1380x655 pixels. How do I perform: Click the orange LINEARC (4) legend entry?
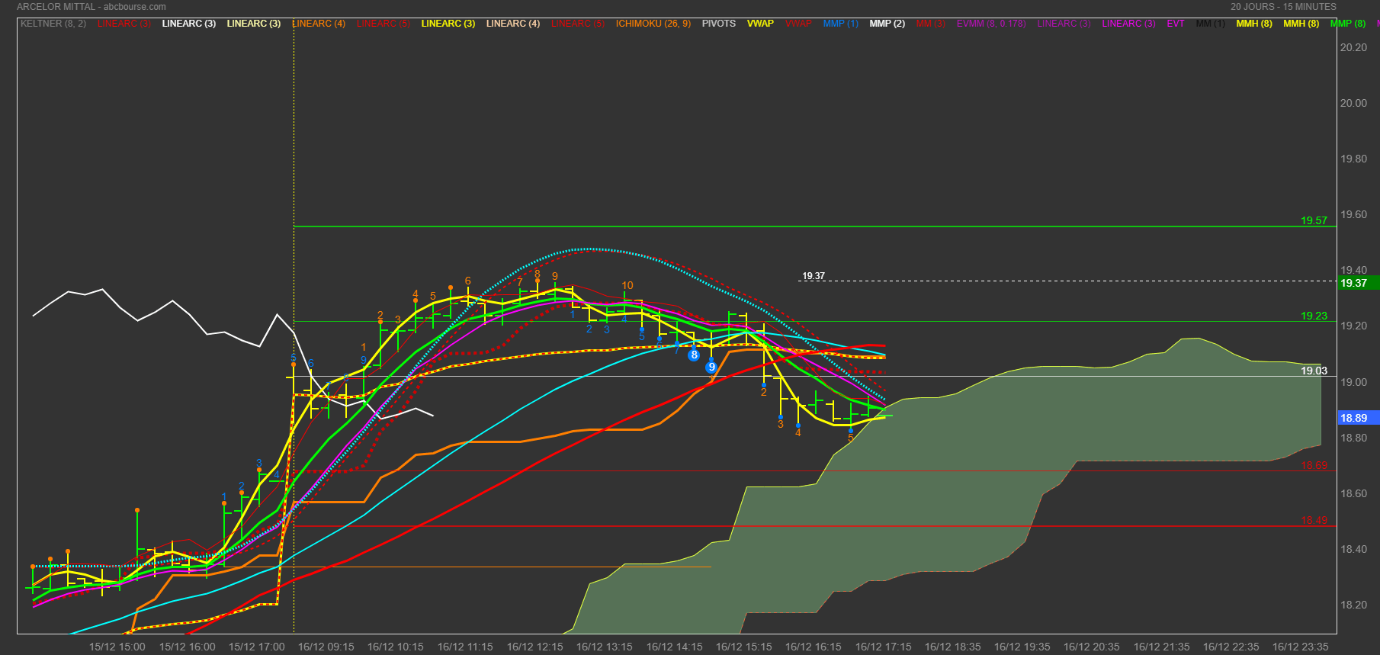[x=319, y=24]
